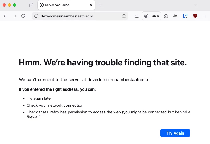Show site information for this address

tap(36, 16)
